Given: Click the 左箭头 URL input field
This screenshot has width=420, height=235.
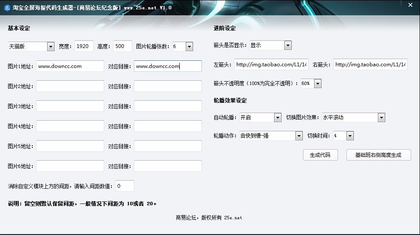Looking at the screenshot, I should (x=271, y=65).
